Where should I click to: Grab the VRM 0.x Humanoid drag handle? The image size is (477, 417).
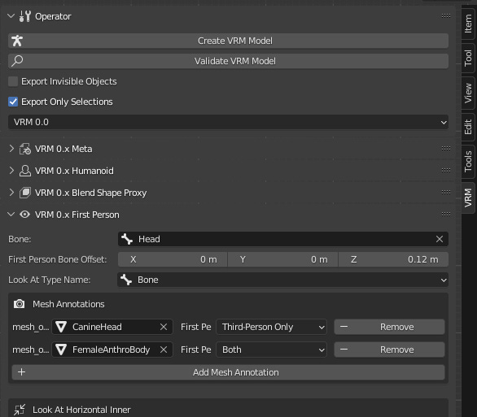[x=446, y=170]
